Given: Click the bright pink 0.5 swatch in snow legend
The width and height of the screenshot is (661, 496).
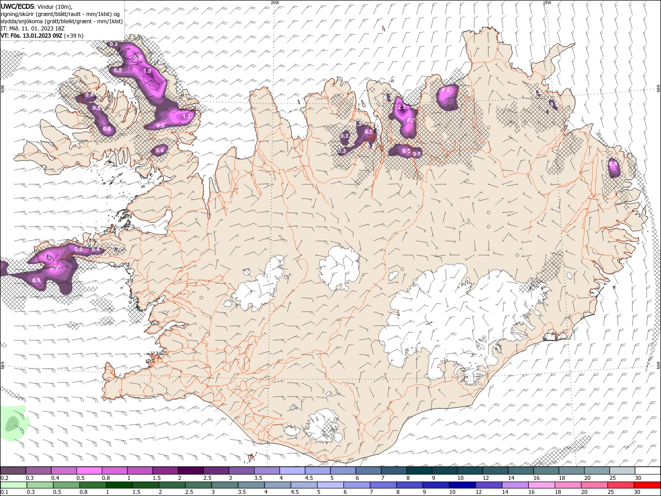Looking at the screenshot, I should pos(89,471).
